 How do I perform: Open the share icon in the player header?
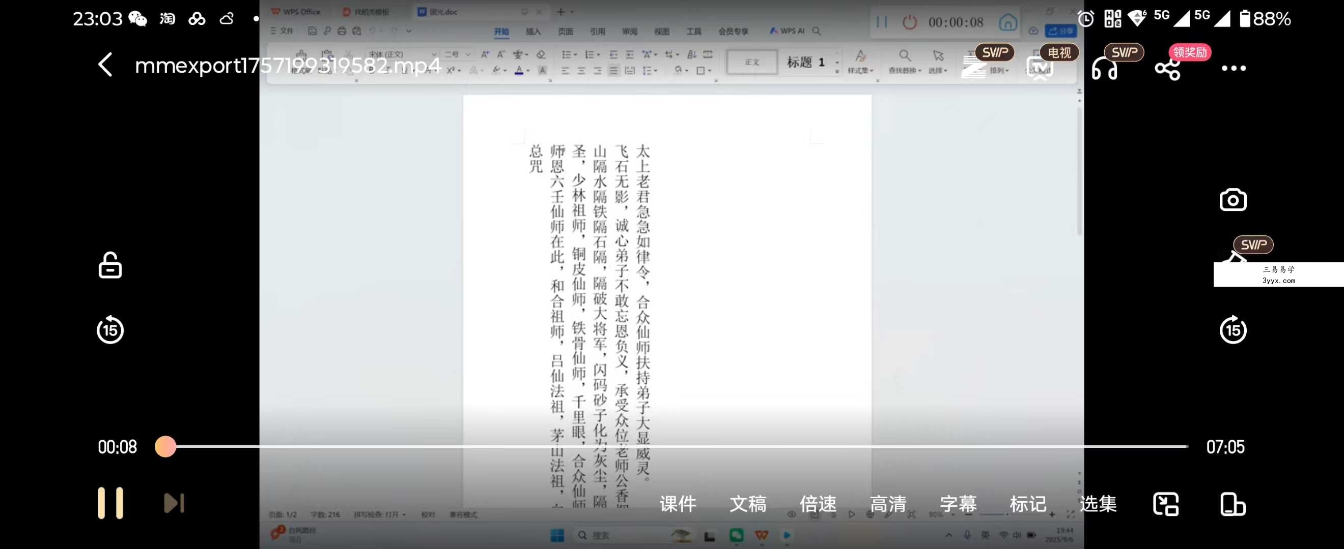tap(1168, 69)
